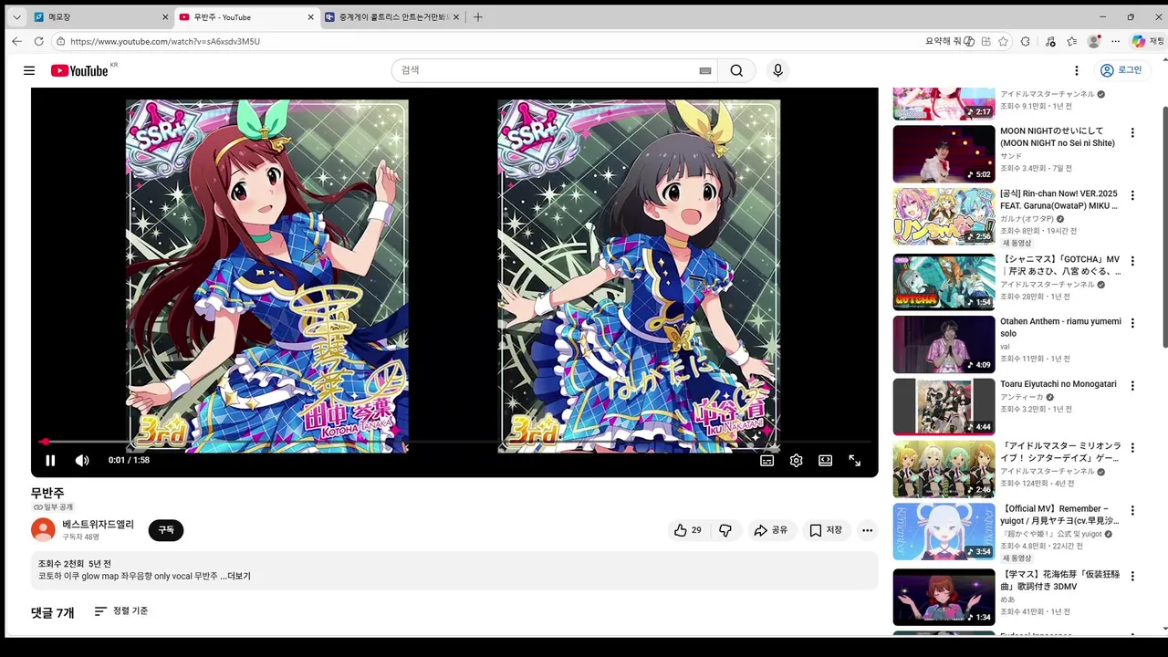Open the YouTube hamburger guide menu
The width and height of the screenshot is (1168, 657).
[29, 70]
